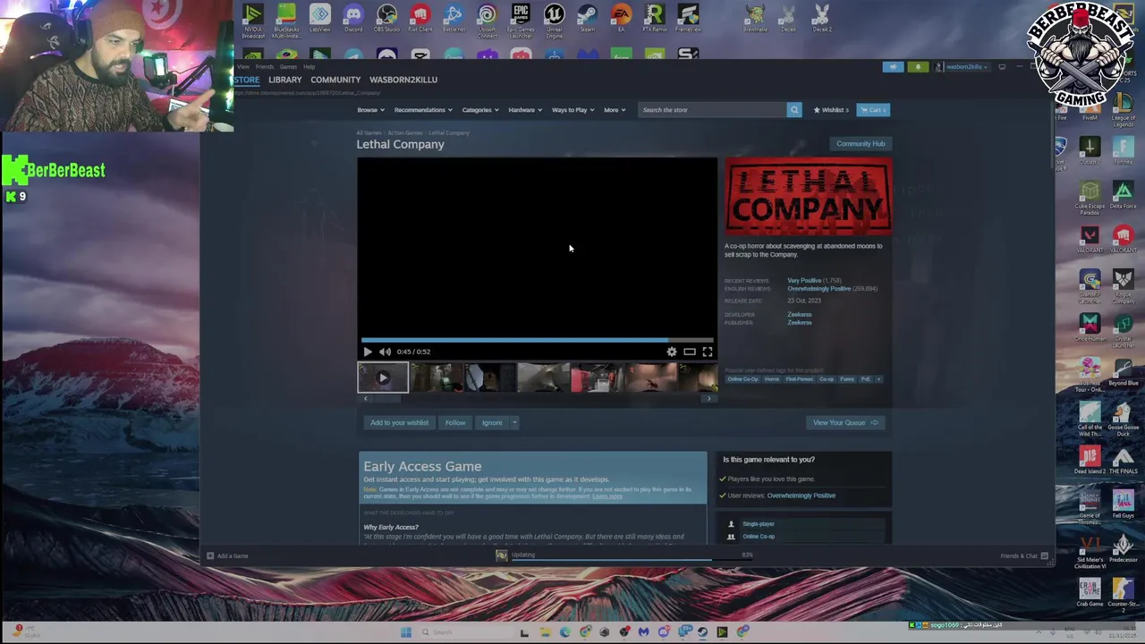Image resolution: width=1145 pixels, height=644 pixels.
Task: Open the WASBORN2KILLU profile tab
Action: [x=403, y=80]
